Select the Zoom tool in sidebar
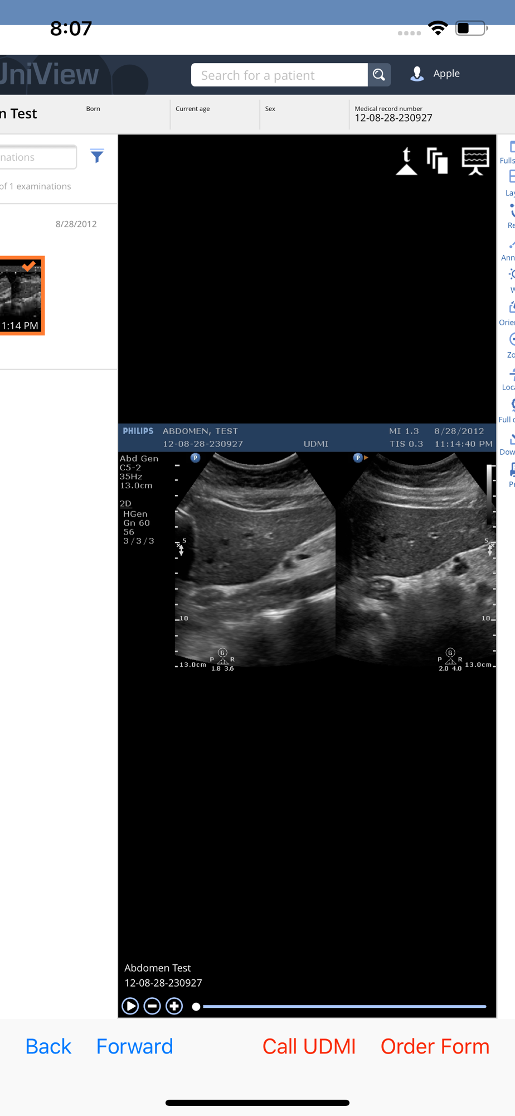This screenshot has height=1116, width=515. [510, 345]
